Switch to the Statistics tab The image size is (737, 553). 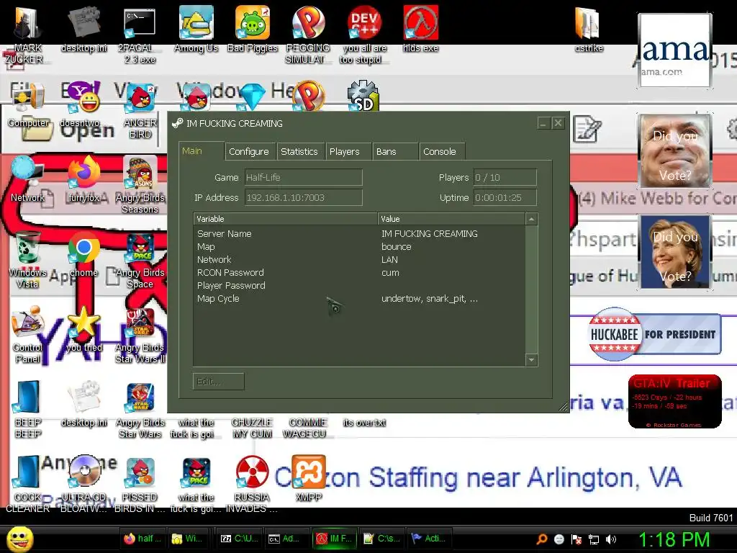pos(299,151)
